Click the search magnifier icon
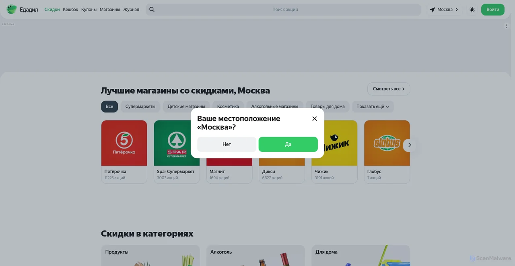The height and width of the screenshot is (266, 515). (x=152, y=10)
